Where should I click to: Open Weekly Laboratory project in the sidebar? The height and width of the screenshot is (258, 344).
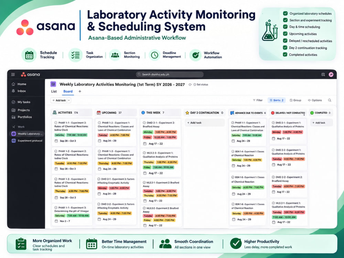27,134
